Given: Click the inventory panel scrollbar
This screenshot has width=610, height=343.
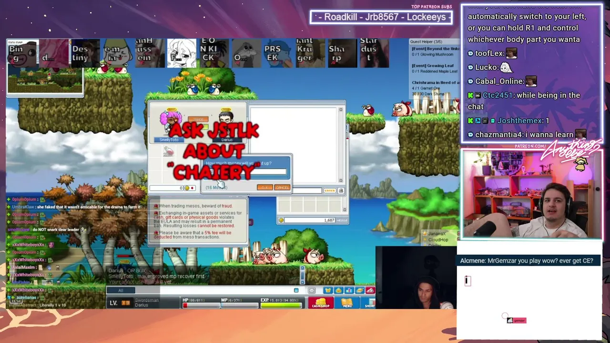Looking at the screenshot, I should point(345,205).
